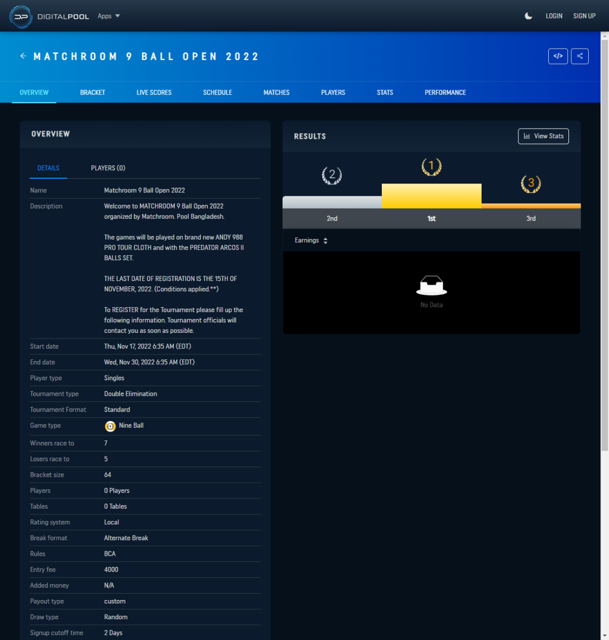
Task: Click the View Stats button
Action: pos(543,136)
